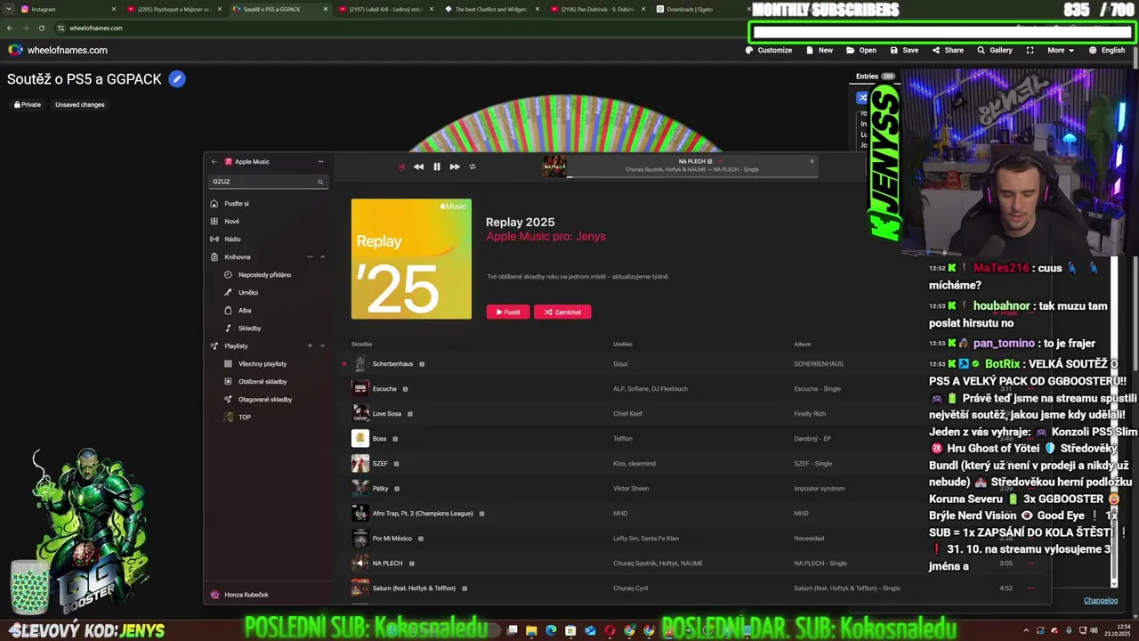Click the Private visibility button
The width and height of the screenshot is (1139, 641).
click(x=27, y=105)
